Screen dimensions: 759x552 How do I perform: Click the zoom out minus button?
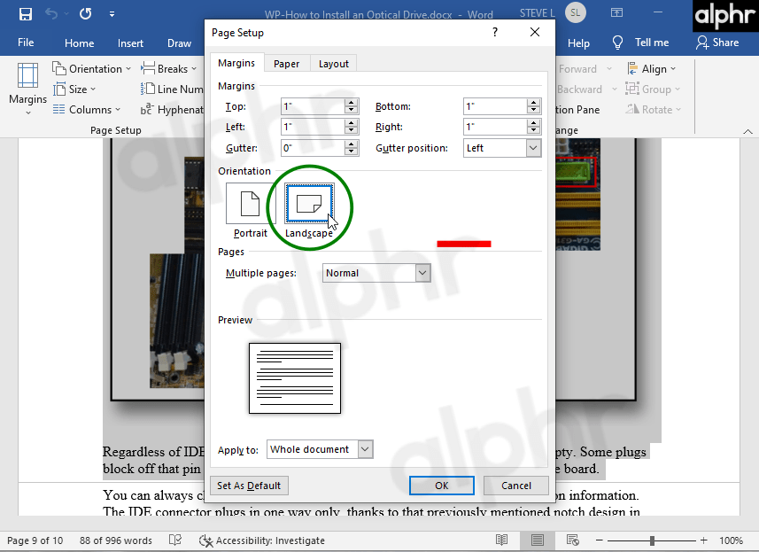coord(599,540)
